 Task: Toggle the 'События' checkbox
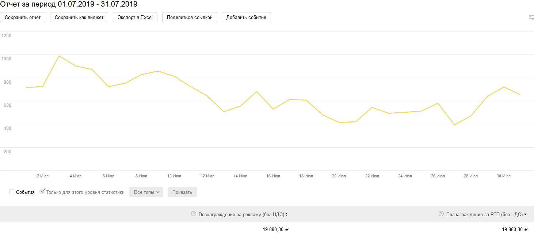pyautogui.click(x=12, y=192)
